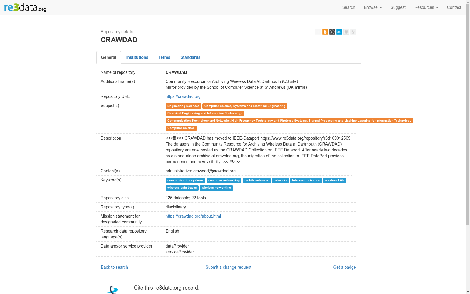470x294 pixels.
Task: Click the 'Repository size' row label
Action: tap(115, 198)
